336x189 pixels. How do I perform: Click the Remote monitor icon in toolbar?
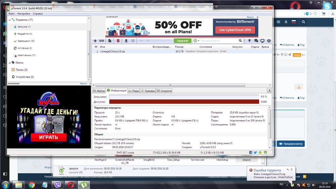point(262,41)
